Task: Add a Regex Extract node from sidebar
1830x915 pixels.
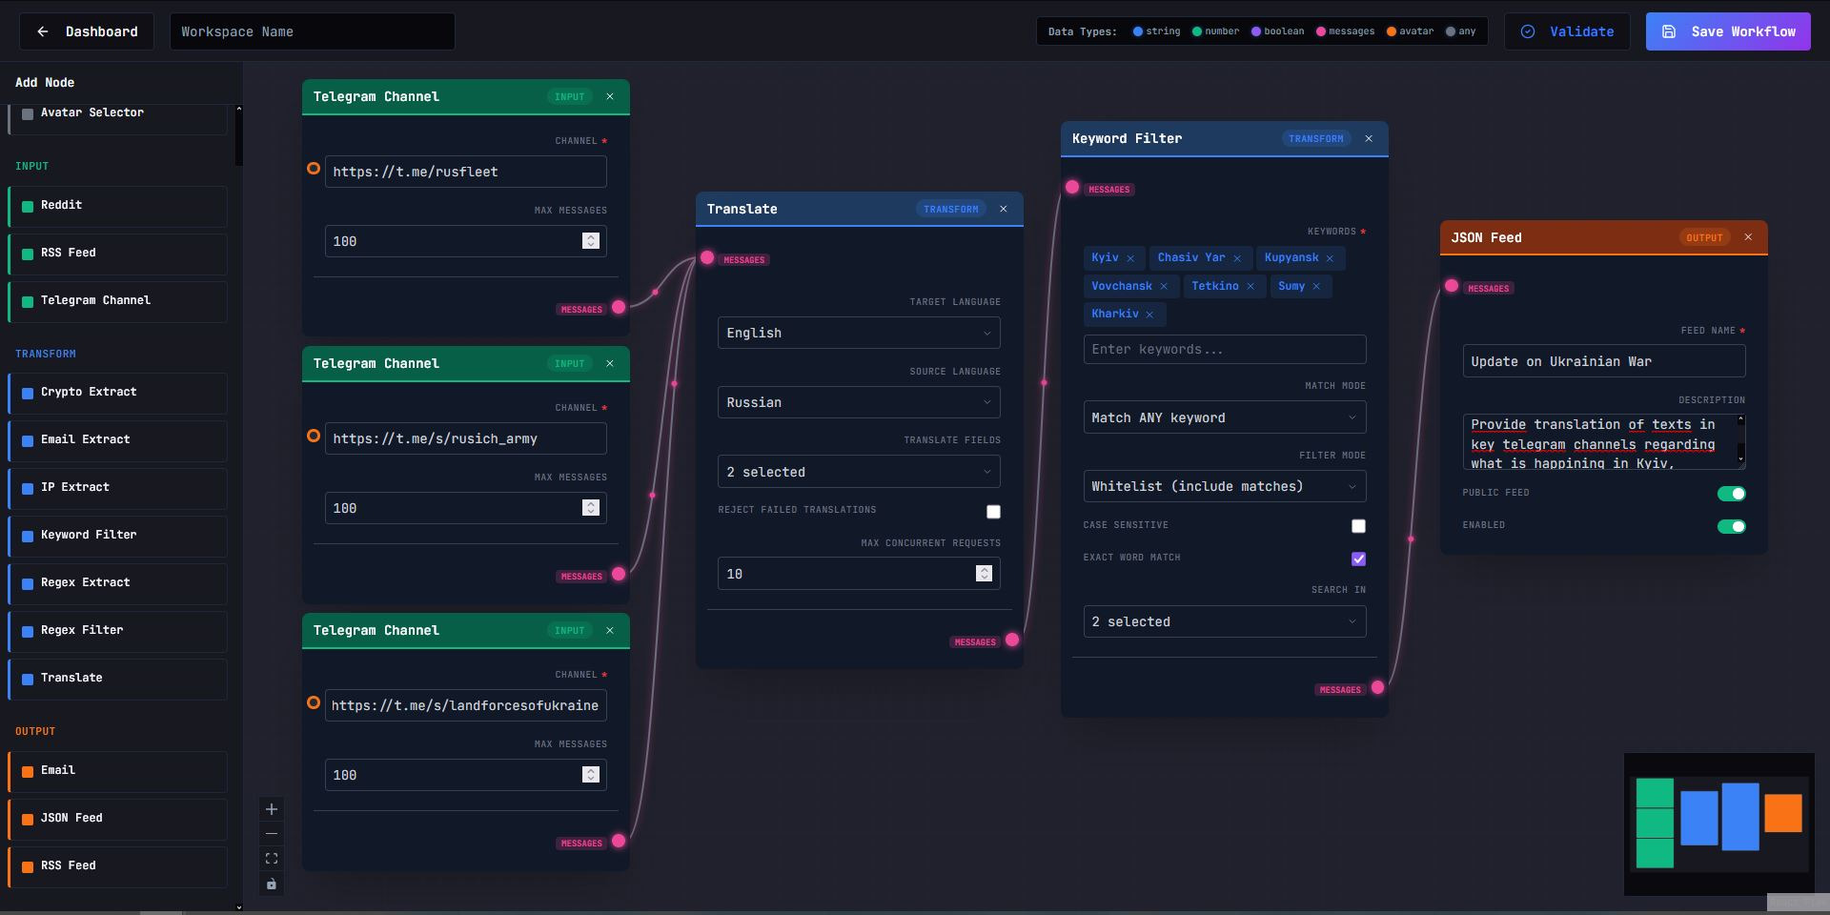Action: click(x=118, y=582)
